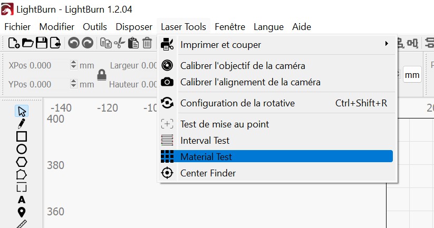
Task: Click the Undo arrow icon
Action: [x=74, y=43]
